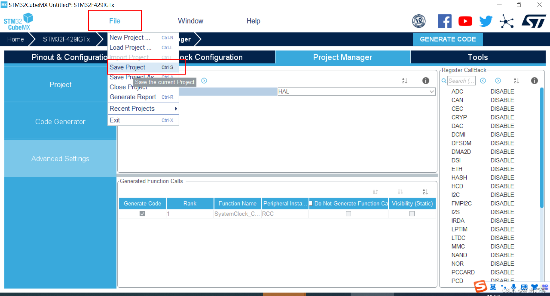This screenshot has height=296, width=550.
Task: Open the YouTube icon link
Action: (465, 21)
